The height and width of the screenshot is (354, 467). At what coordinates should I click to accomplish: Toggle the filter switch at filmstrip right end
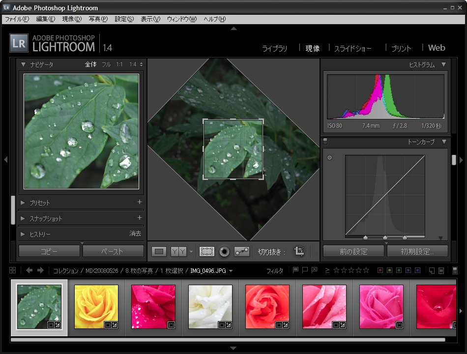click(x=455, y=270)
